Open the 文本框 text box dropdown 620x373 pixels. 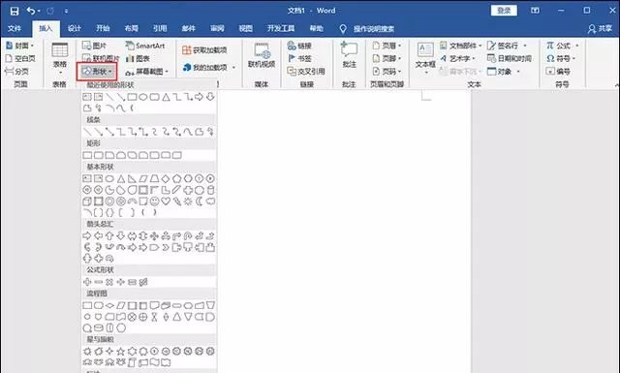click(425, 58)
